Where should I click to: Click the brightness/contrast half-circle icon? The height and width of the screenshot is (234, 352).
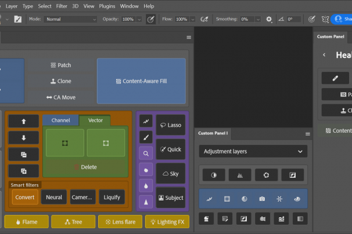(214, 175)
